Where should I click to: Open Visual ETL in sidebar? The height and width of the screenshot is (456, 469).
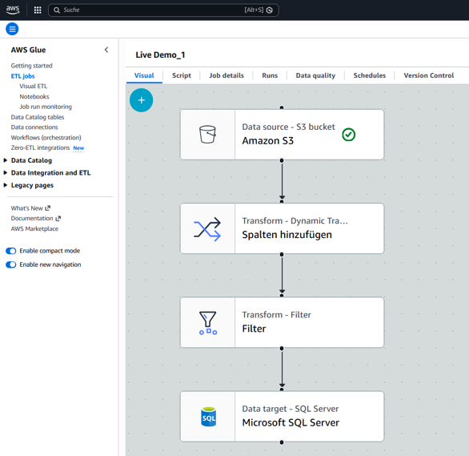[x=33, y=87]
